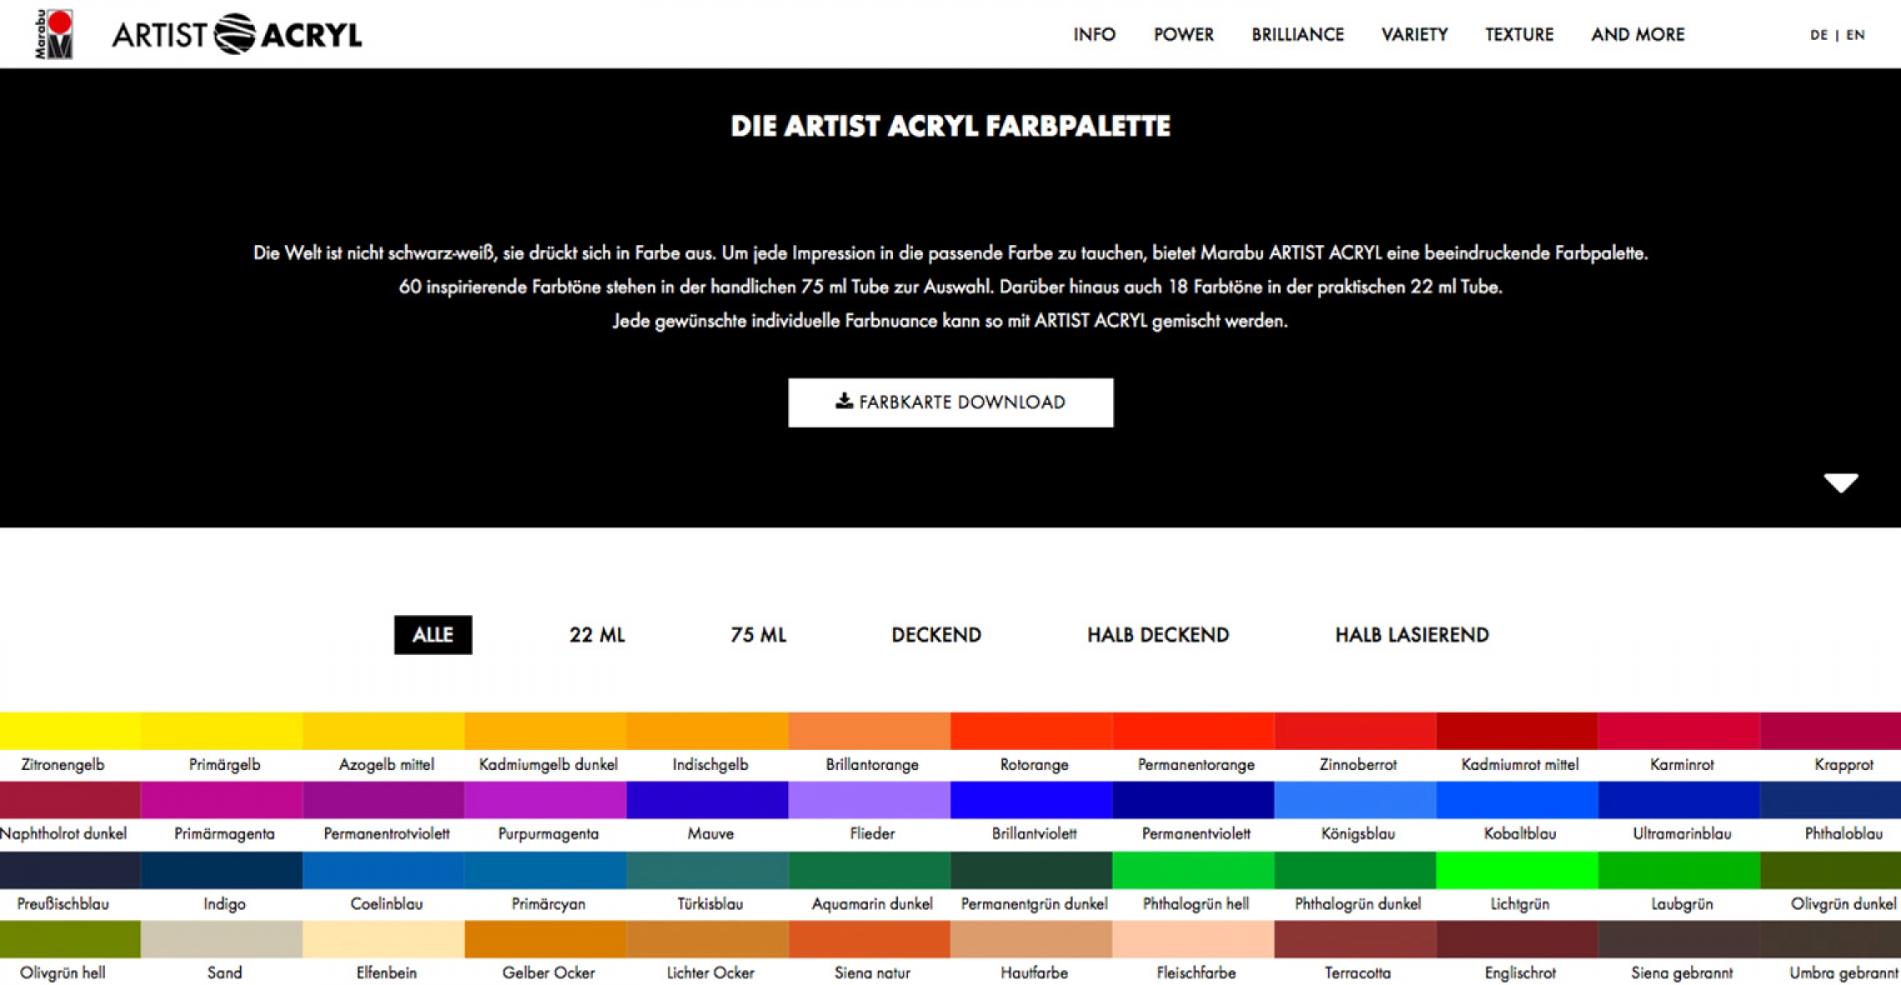Pick the Krapprot color swatch

click(1830, 731)
